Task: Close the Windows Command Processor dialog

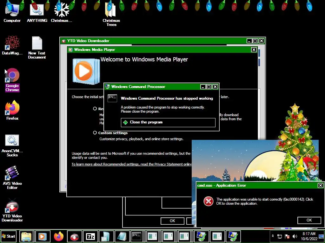Action: tap(215, 87)
